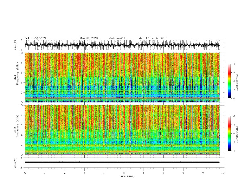Viewport: 251px width, 194px height.
Task: Click time axis tick label "8"
Action: click(183, 173)
